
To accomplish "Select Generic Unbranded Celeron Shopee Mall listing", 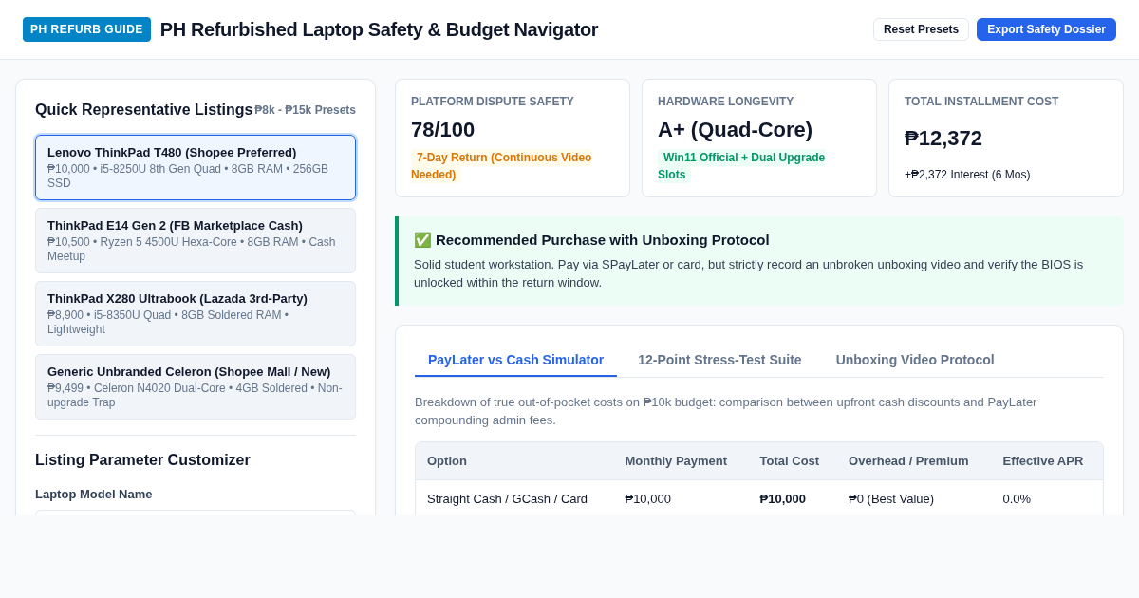I will tap(196, 386).
